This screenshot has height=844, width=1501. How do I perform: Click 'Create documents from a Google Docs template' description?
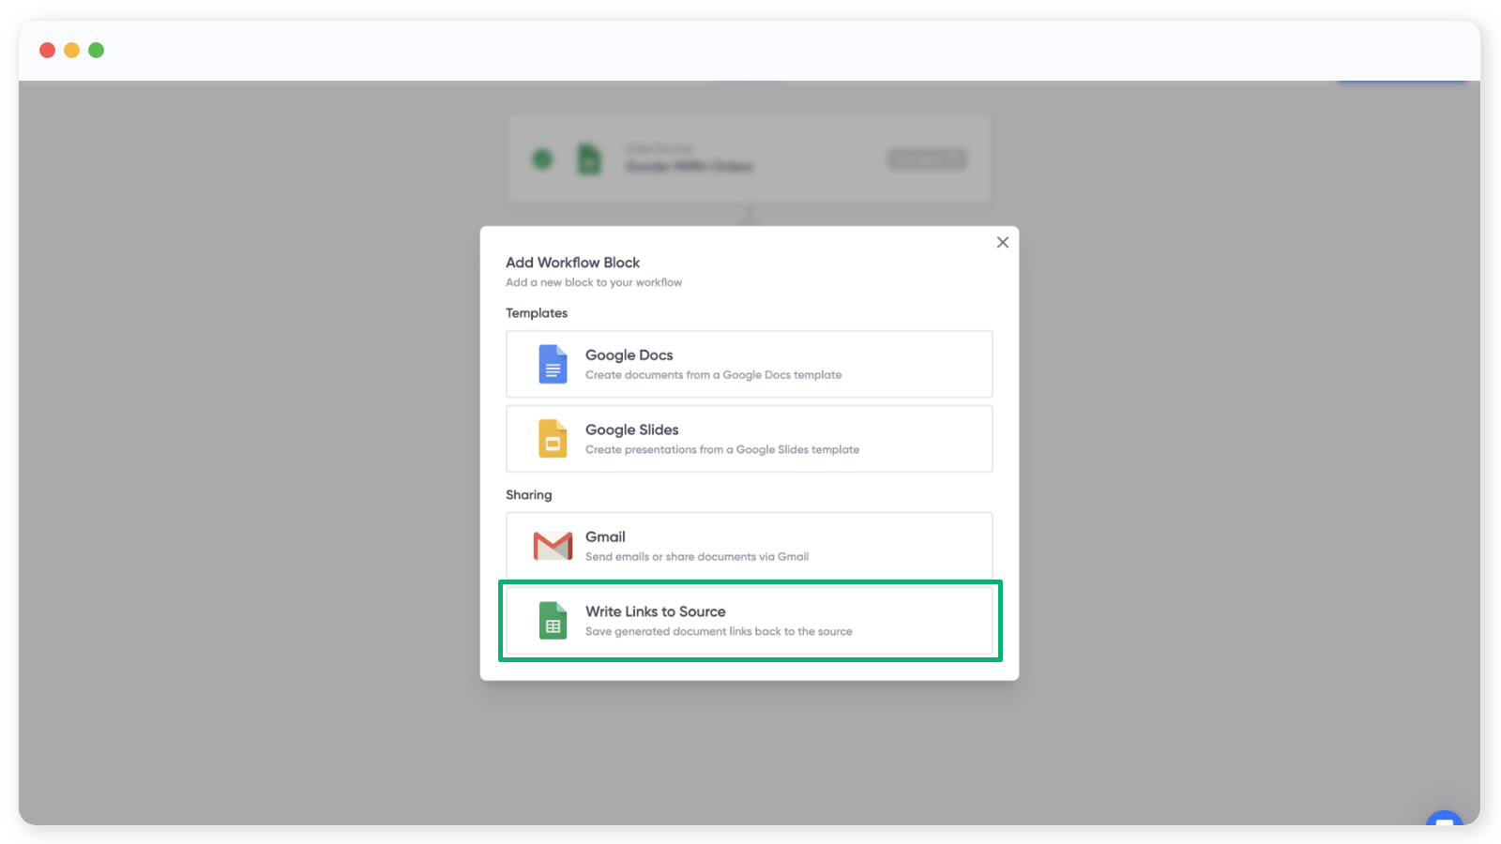pos(713,375)
